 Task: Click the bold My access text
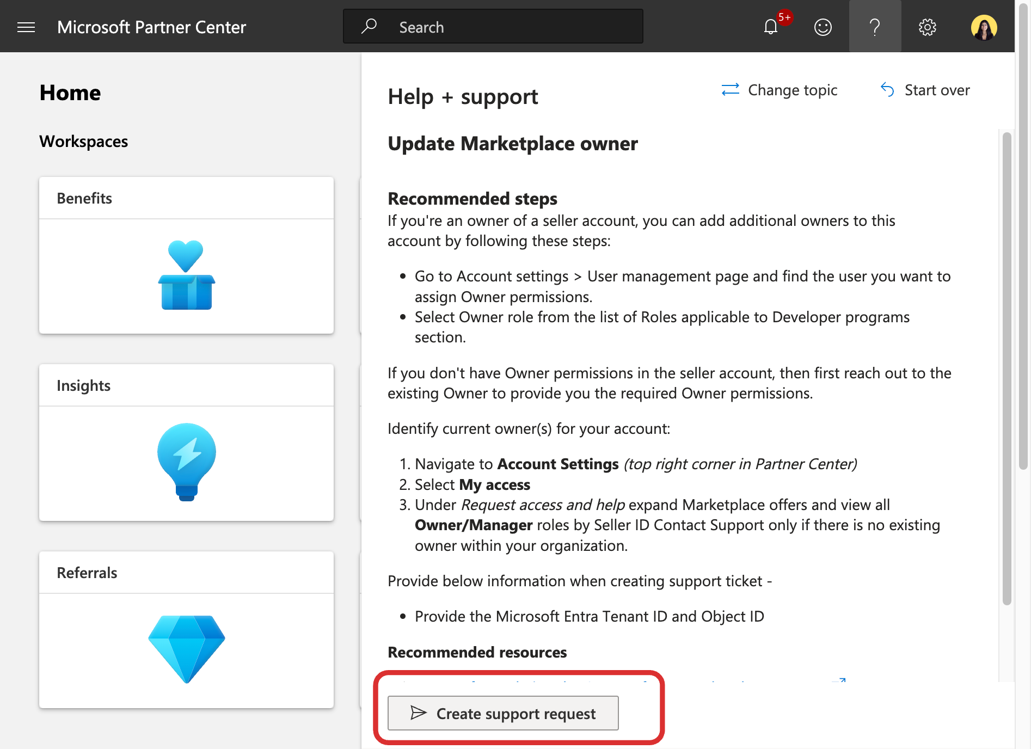tap(495, 484)
